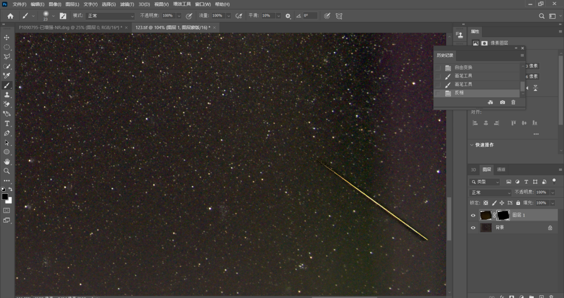Select the Brush tool in the toolbox
The image size is (564, 298).
coord(7,85)
